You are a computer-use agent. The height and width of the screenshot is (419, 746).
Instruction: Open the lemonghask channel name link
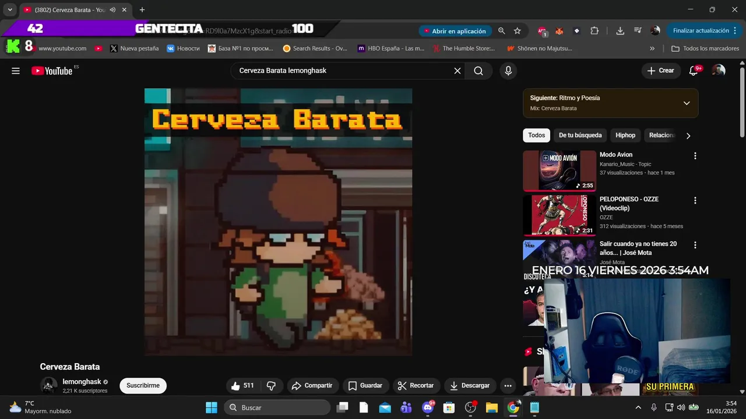tap(82, 382)
